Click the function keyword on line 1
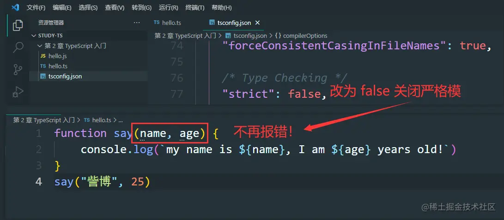 pyautogui.click(x=80, y=133)
